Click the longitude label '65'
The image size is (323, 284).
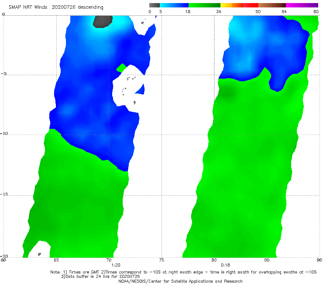point(56,260)
